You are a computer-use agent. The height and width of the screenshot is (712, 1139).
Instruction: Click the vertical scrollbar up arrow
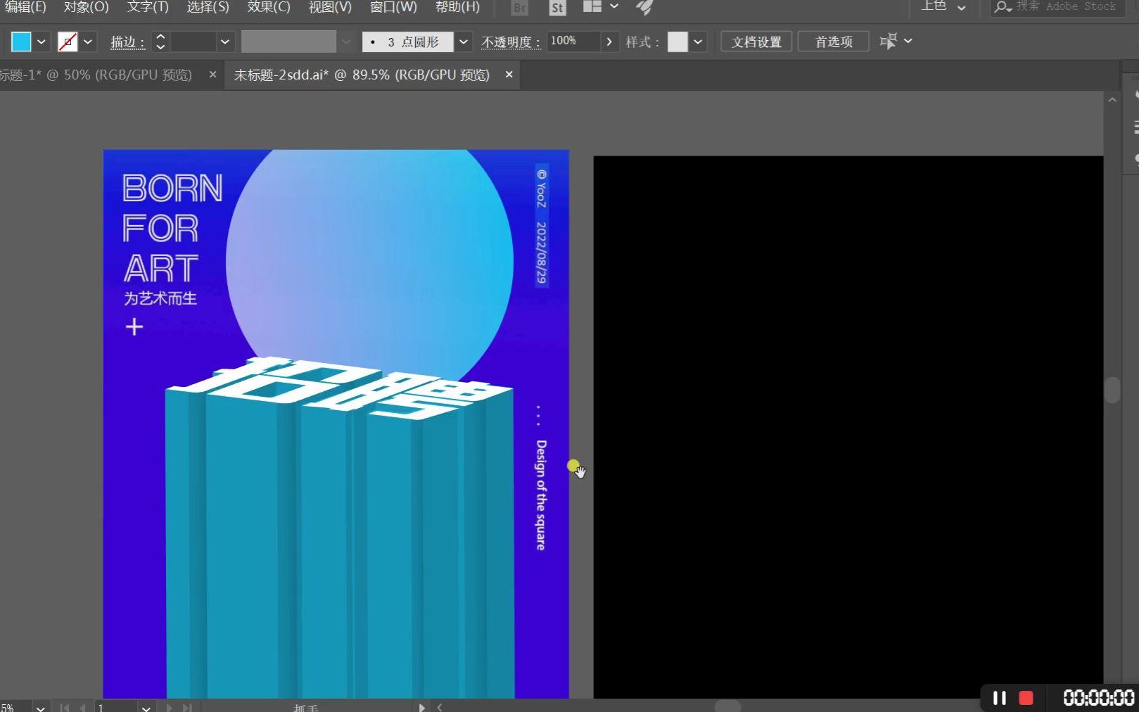tap(1112, 100)
